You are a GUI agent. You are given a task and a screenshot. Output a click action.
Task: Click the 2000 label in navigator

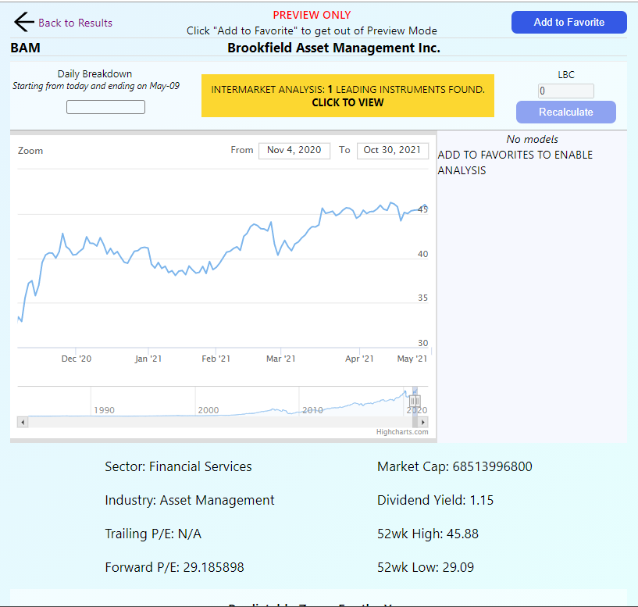pos(209,410)
